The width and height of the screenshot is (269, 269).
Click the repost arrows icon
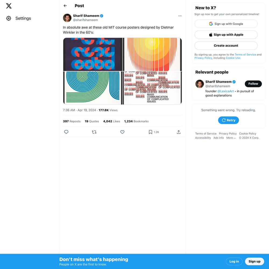pyautogui.click(x=94, y=132)
